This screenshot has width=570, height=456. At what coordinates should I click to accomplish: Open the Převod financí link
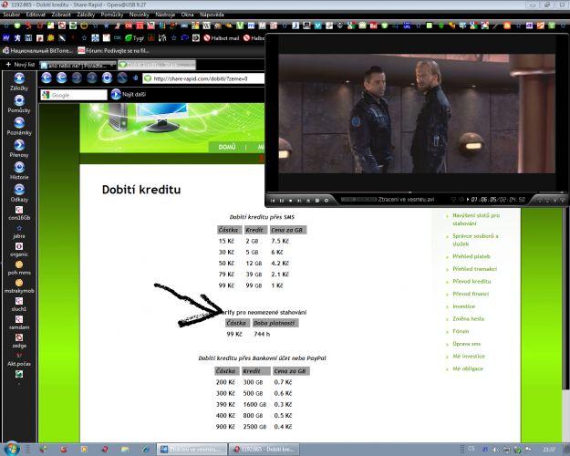(471, 294)
